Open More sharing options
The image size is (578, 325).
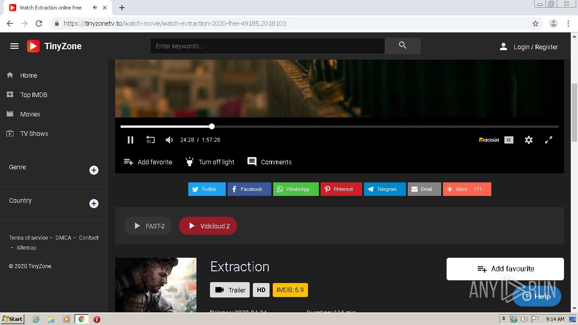coord(467,189)
